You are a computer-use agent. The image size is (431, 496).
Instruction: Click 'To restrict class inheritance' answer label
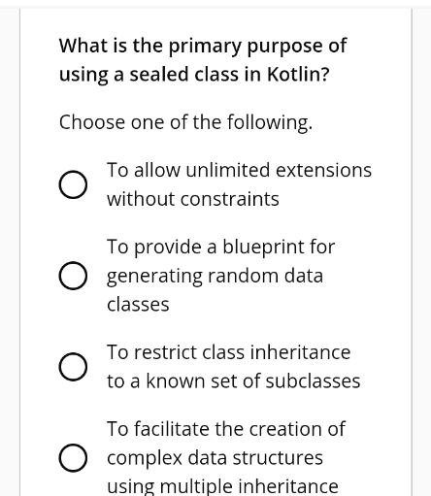coord(228,352)
